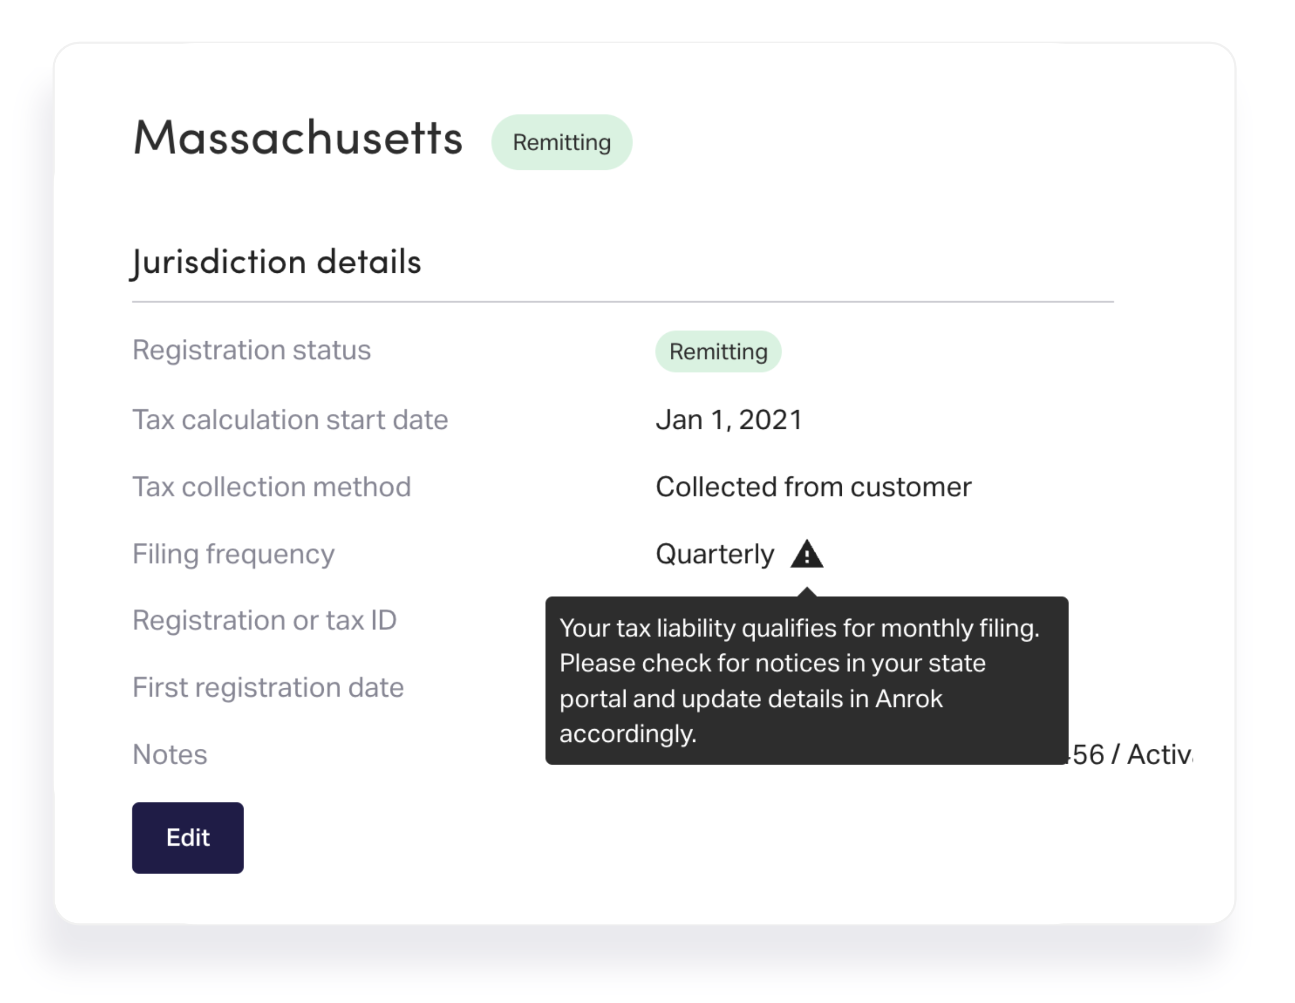Click the Registration status label
The height and width of the screenshot is (1003, 1295).
pyautogui.click(x=252, y=350)
